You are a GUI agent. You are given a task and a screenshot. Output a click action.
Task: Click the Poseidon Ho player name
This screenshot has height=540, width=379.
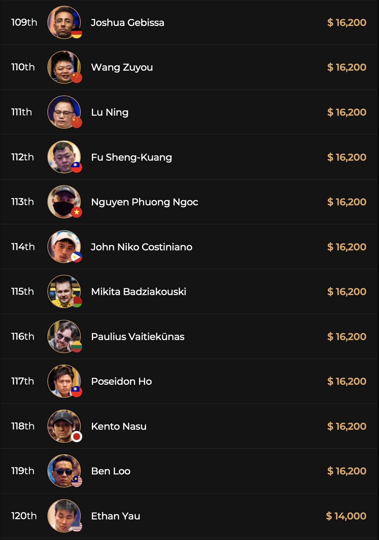coord(121,381)
